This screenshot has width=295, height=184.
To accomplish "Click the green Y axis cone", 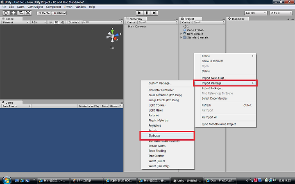I will pos(112,31).
